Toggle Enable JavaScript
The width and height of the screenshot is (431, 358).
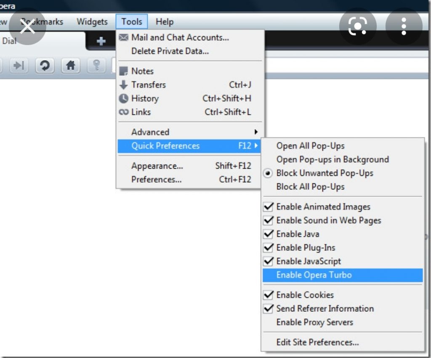[x=343, y=261]
